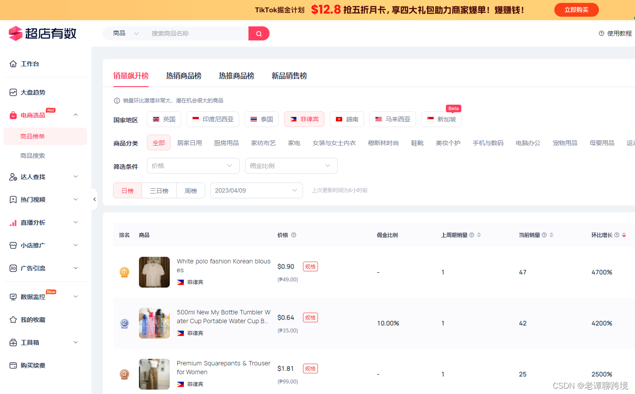Select 直播分析 livestream analysis in sidebar

(x=33, y=222)
